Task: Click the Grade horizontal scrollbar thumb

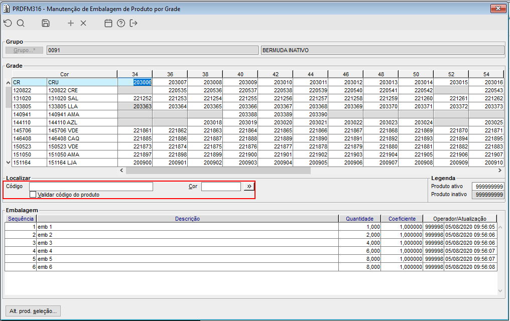Action: pyautogui.click(x=218, y=171)
